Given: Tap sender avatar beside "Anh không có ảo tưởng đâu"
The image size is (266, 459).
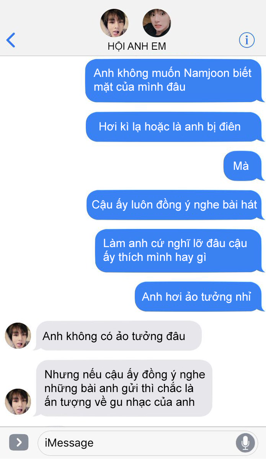Looking at the screenshot, I should (18, 335).
